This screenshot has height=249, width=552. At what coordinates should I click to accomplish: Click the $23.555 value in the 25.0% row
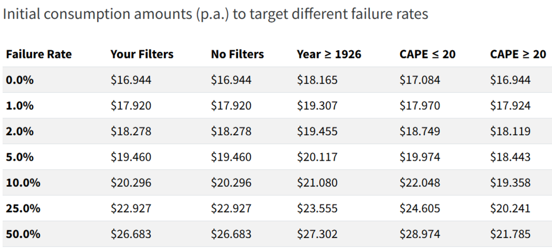(x=317, y=208)
